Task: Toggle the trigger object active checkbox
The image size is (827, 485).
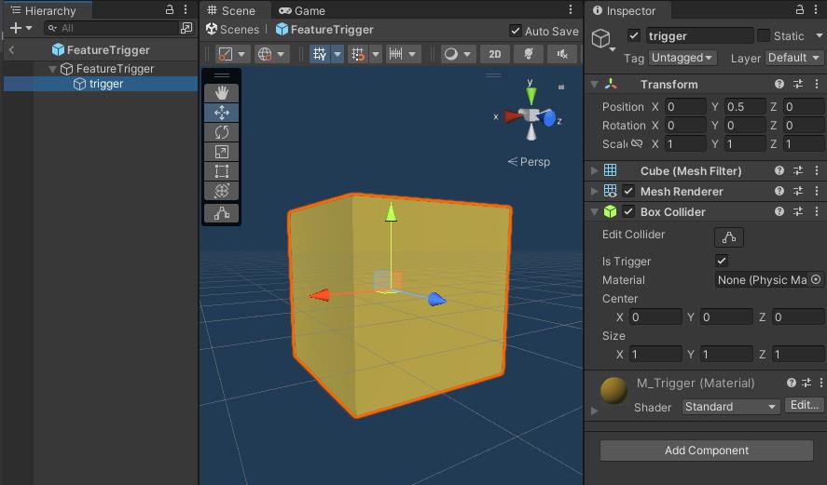Action: click(x=634, y=35)
